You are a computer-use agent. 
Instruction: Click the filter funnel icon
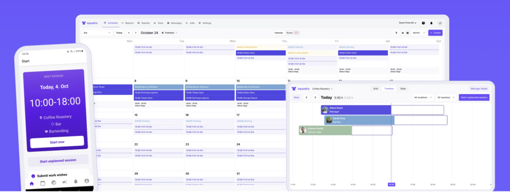396,33
